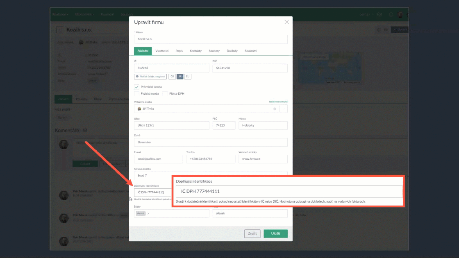Enable the Fyzická osoba checkbox

(x=136, y=94)
